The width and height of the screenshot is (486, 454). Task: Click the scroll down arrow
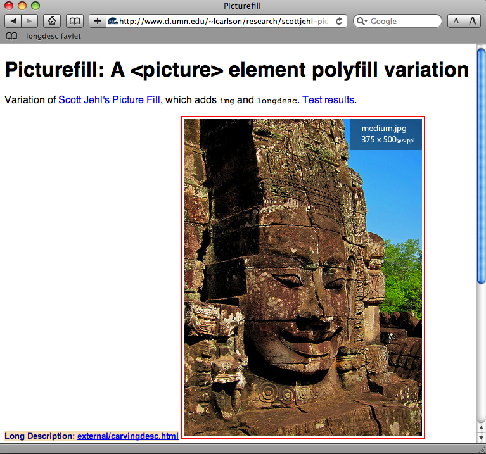(x=481, y=438)
